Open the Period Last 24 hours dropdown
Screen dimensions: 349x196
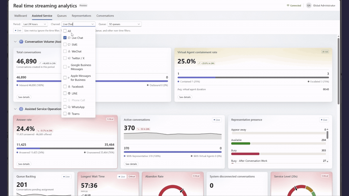coord(35,24)
